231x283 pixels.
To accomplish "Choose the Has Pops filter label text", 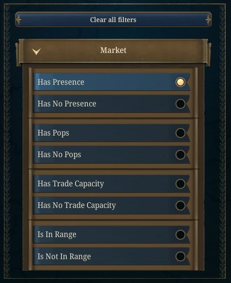I will [x=53, y=133].
